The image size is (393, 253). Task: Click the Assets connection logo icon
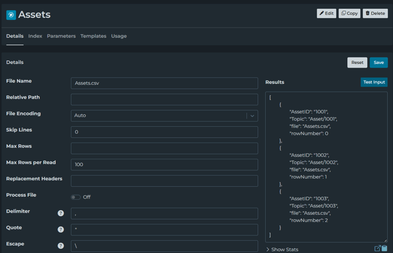pyautogui.click(x=11, y=15)
